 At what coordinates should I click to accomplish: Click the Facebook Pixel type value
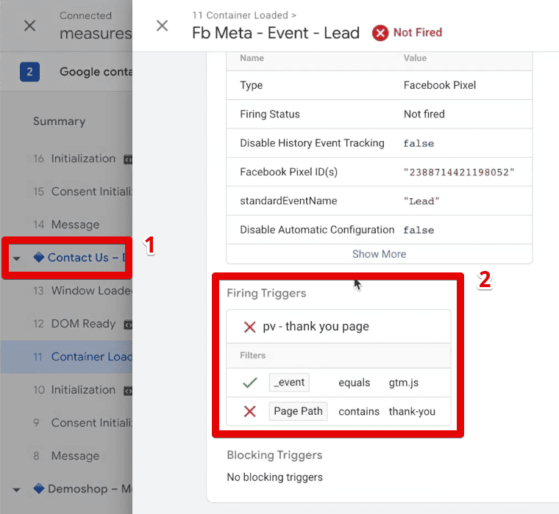tap(440, 85)
